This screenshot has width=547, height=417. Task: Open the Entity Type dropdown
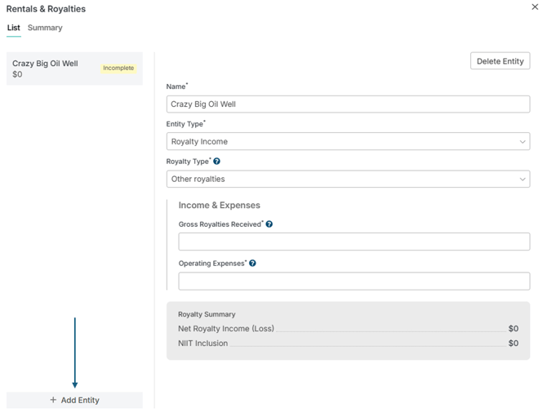tap(348, 141)
